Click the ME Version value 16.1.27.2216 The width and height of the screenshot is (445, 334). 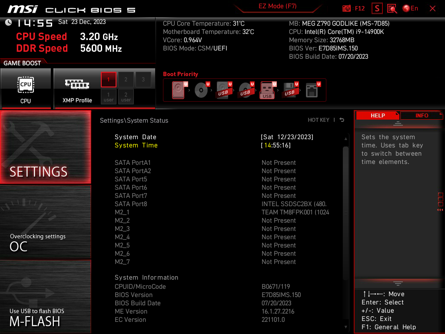pos(278,311)
